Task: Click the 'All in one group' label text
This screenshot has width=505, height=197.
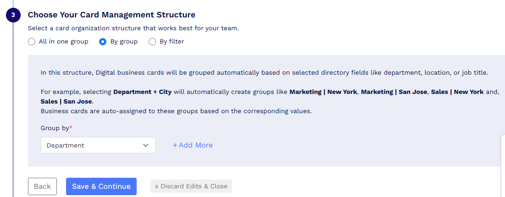Action: coord(63,42)
